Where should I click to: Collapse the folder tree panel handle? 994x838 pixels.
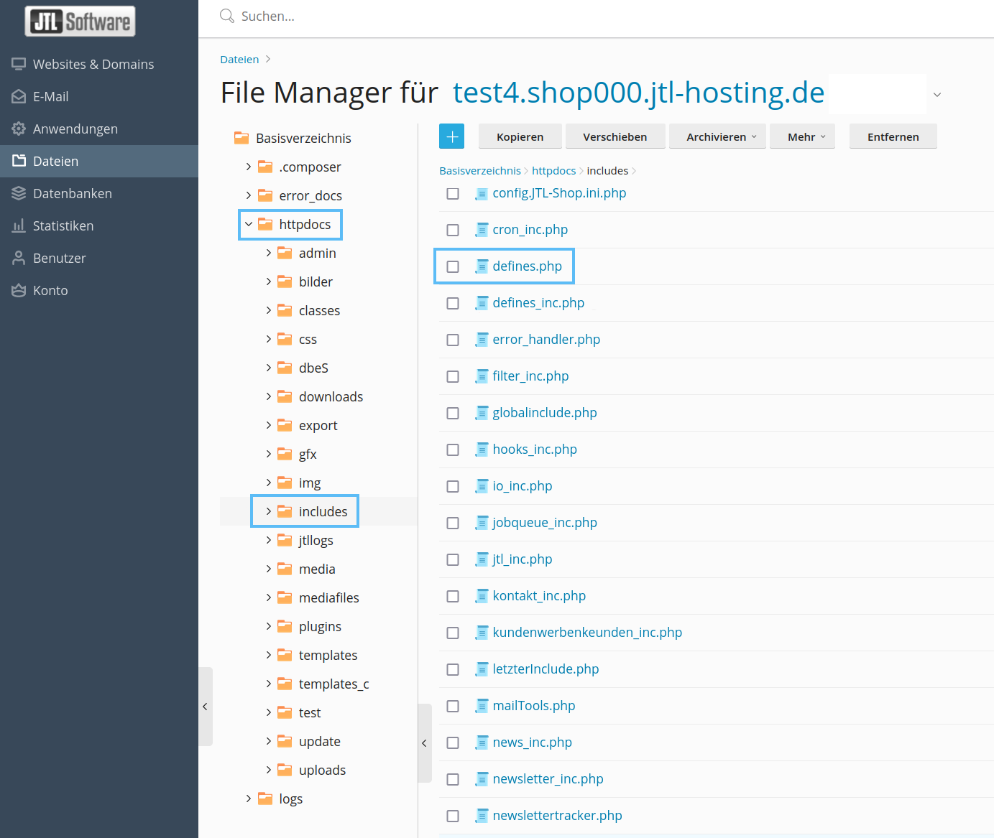tap(424, 743)
